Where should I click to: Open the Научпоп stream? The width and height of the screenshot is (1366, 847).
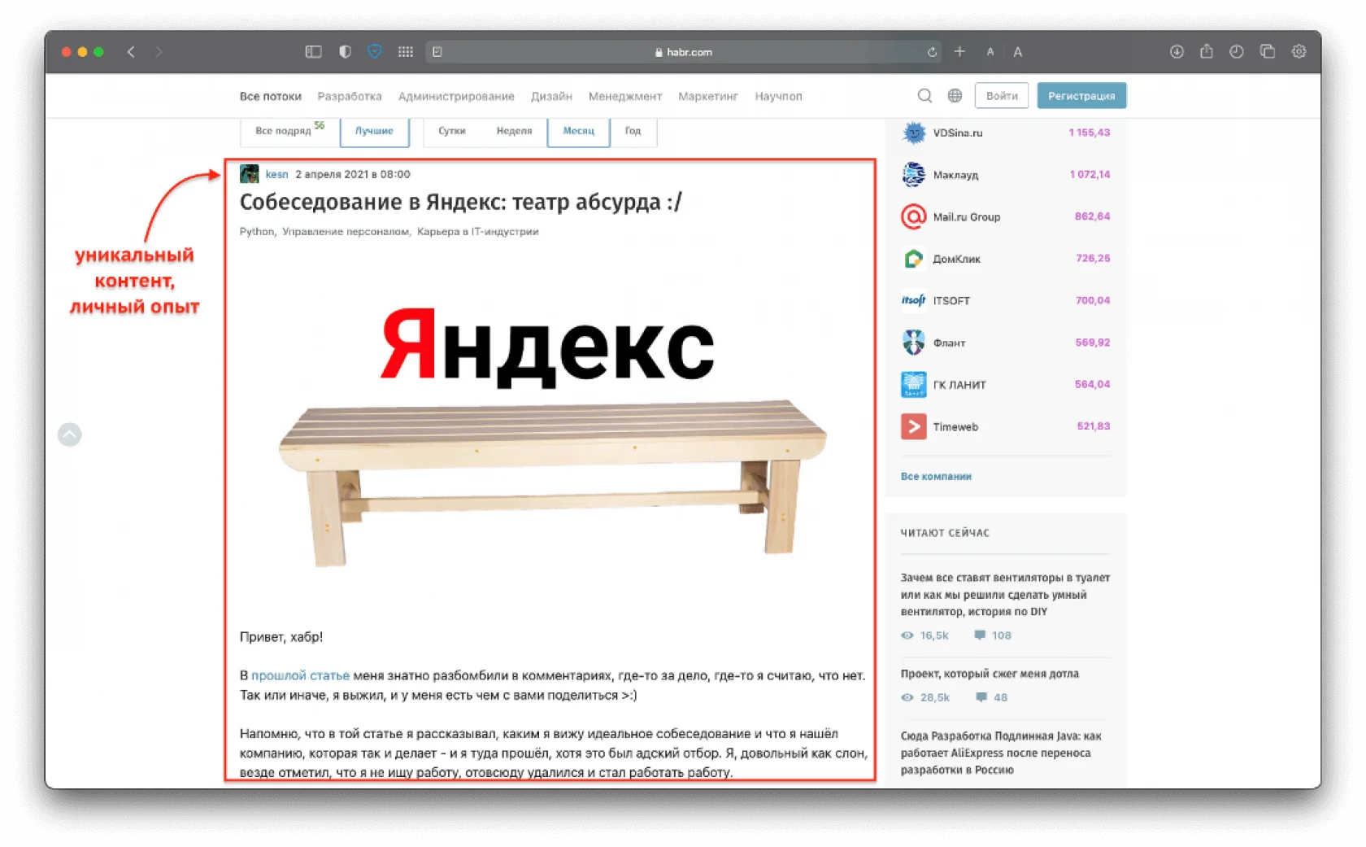778,96
